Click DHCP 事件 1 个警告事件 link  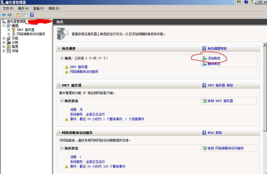pos(107,119)
